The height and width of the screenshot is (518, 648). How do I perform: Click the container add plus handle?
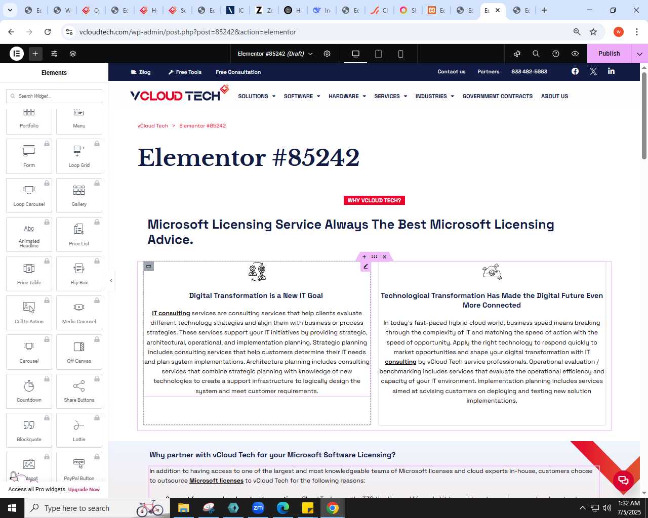pyautogui.click(x=364, y=257)
